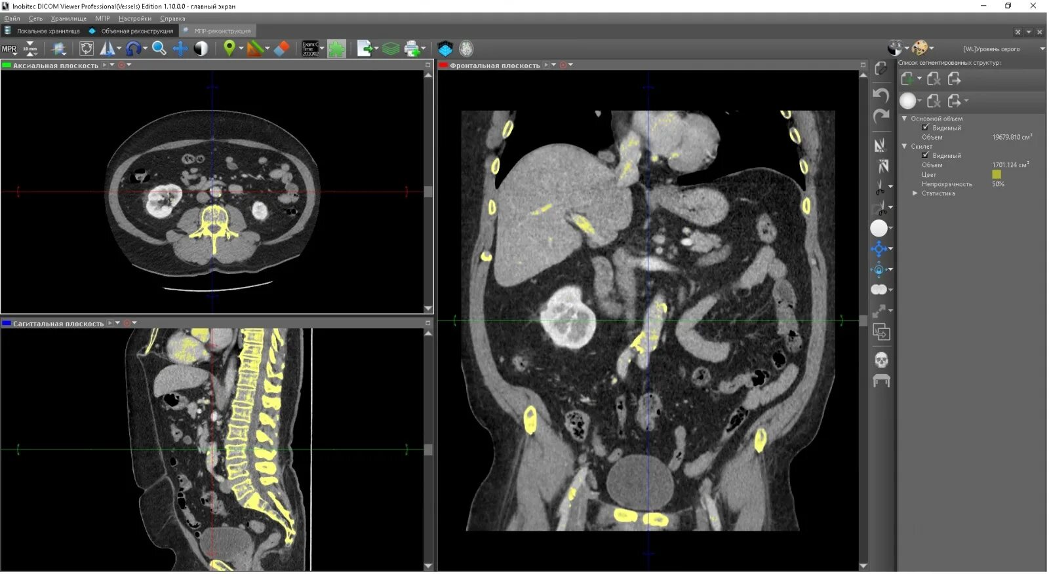Switch to the Объемная реконструкция tab
The image size is (1049, 574).
132,31
